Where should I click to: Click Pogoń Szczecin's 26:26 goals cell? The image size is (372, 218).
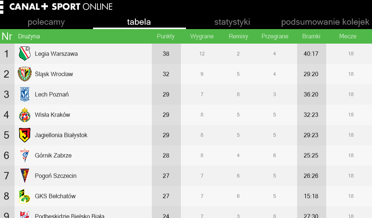click(x=311, y=176)
